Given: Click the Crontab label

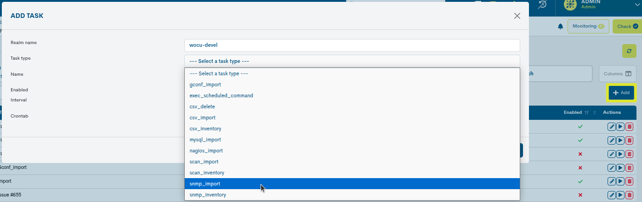Looking at the screenshot, I should pyautogui.click(x=19, y=116).
